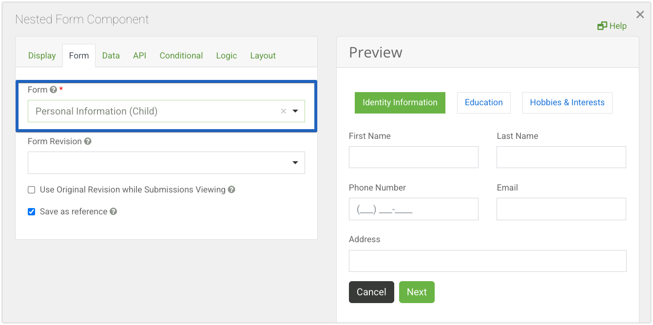653x325 pixels.
Task: Click the help icon next to Form label
Action: [x=54, y=90]
